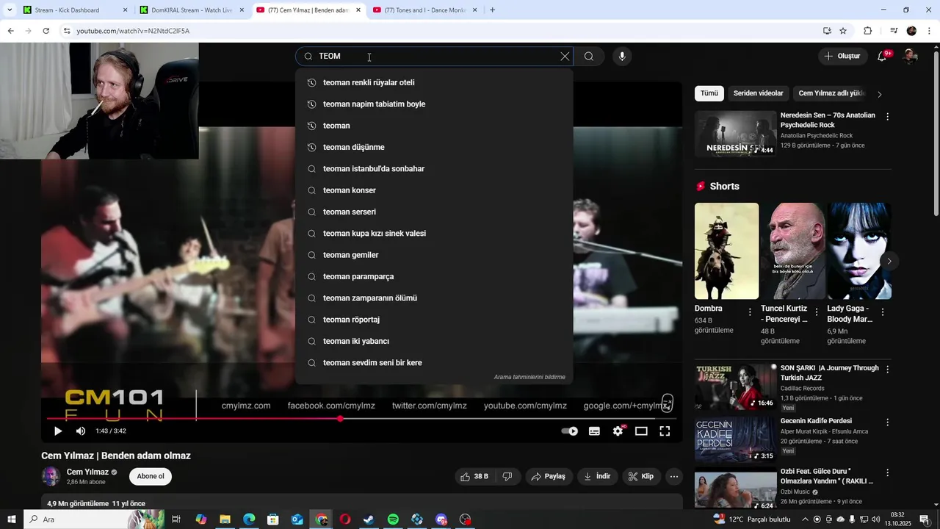Select the Tümü filter chip
This screenshot has height=529, width=940.
click(709, 93)
